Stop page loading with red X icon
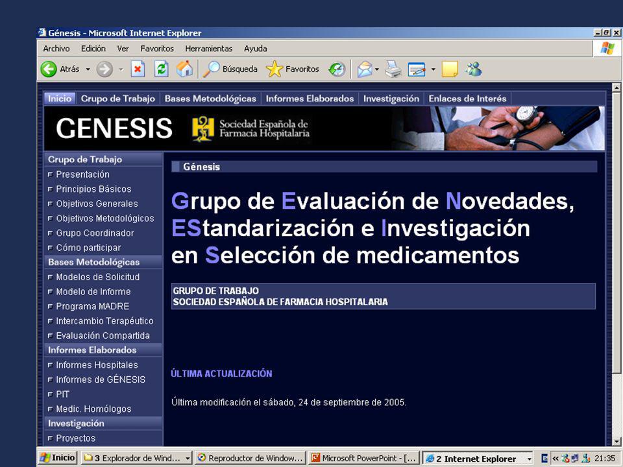The width and height of the screenshot is (623, 467). 138,69
